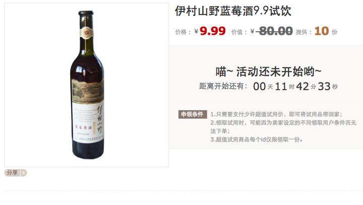Image resolution: width=363 pixels, height=205 pixels.
Task: Click the countdown days value 00
Action: pos(259,87)
